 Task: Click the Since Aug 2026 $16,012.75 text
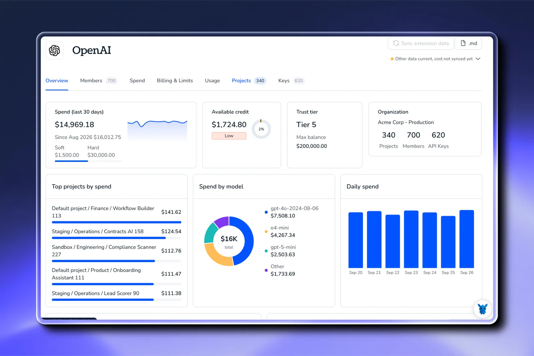(x=88, y=137)
